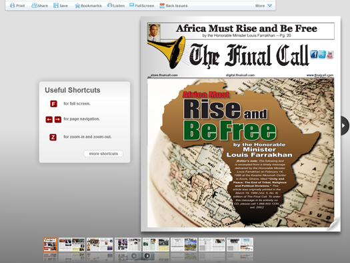Click The Final Call masthead title
Image resolution: width=350 pixels, height=263 pixels.
(x=249, y=55)
